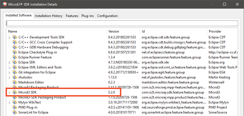Expand Git integration for Eclipse node
Screen dimensions: 244x116
[x=9, y=73]
